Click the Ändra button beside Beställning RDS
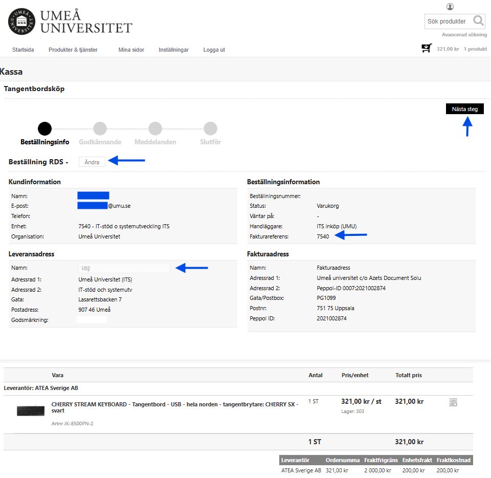The height and width of the screenshot is (478, 491). [x=92, y=162]
